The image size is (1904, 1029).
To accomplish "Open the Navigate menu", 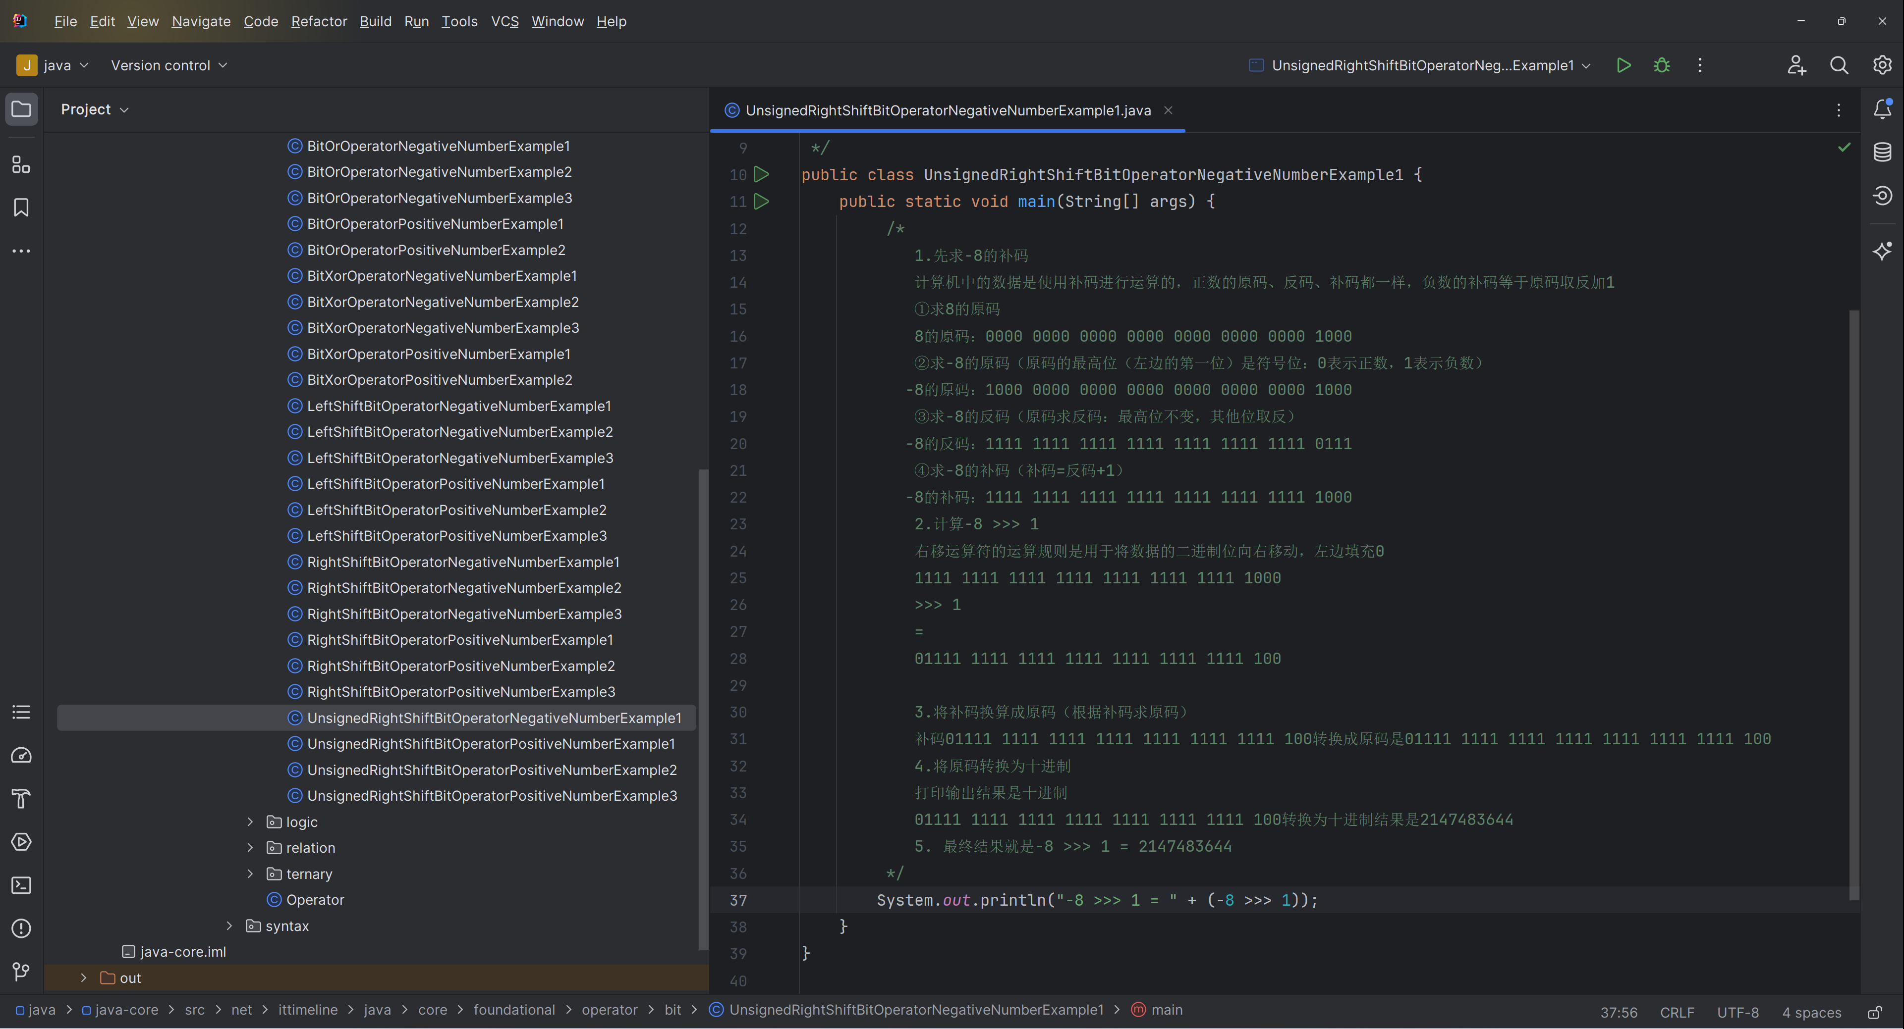I will coord(201,21).
